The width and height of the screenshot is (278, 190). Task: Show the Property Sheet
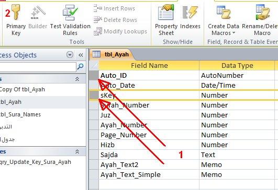point(166,20)
